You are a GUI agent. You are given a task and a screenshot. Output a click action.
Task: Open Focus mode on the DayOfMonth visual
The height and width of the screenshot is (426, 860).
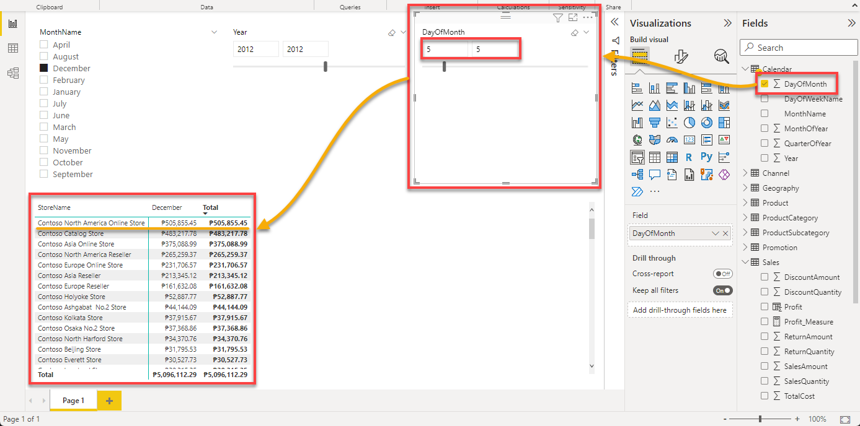tap(573, 18)
